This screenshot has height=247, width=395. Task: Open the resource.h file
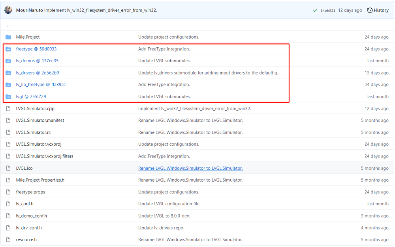(x=26, y=240)
